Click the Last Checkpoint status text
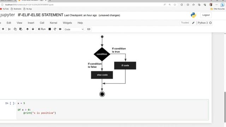 tap(81, 15)
